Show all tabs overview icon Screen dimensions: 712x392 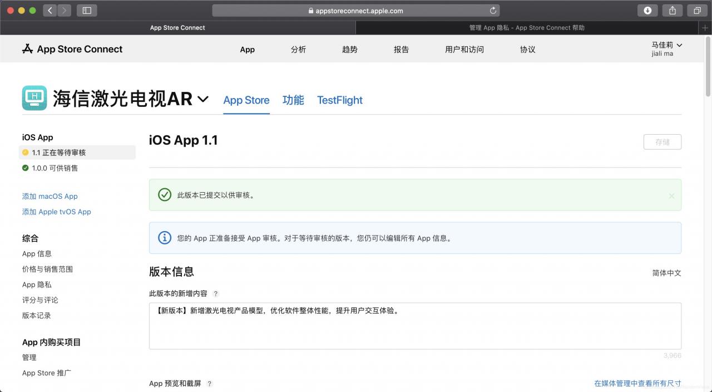click(697, 10)
